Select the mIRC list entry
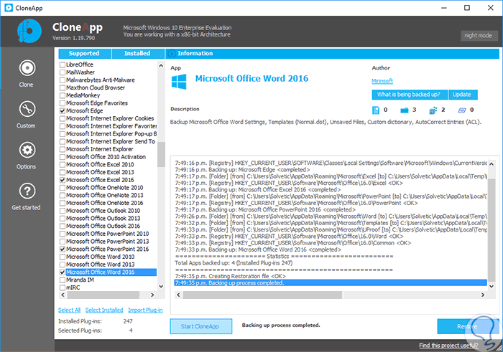Image resolution: width=503 pixels, height=352 pixels. point(73,287)
